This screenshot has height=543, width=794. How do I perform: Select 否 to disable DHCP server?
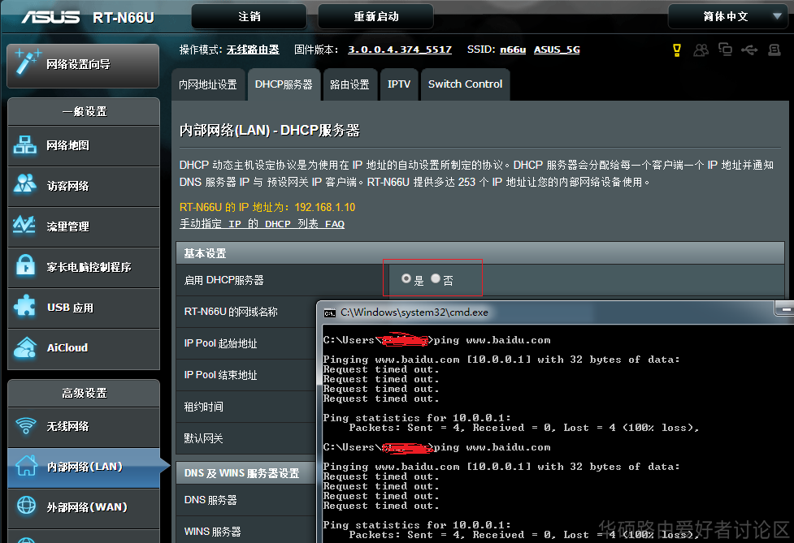coord(436,278)
